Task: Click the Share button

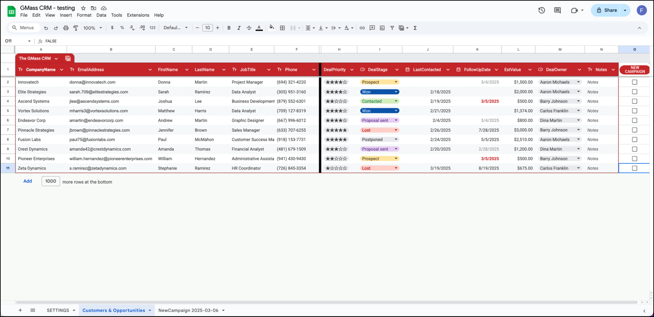Action: [x=606, y=10]
